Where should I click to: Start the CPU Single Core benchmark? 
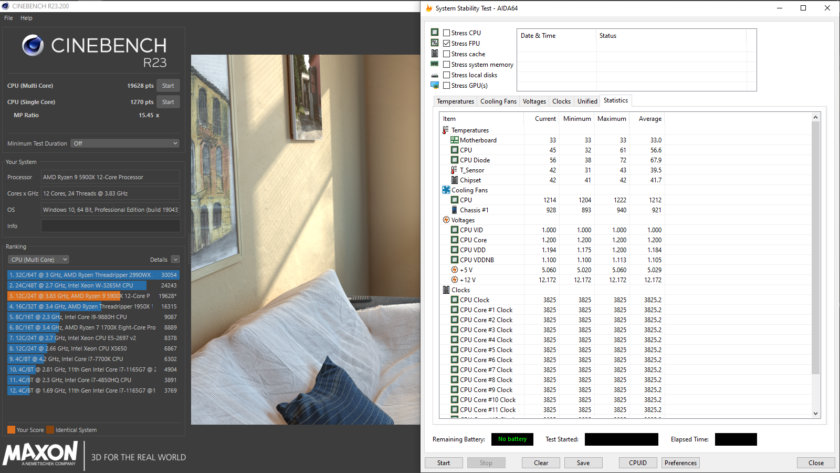click(x=168, y=102)
